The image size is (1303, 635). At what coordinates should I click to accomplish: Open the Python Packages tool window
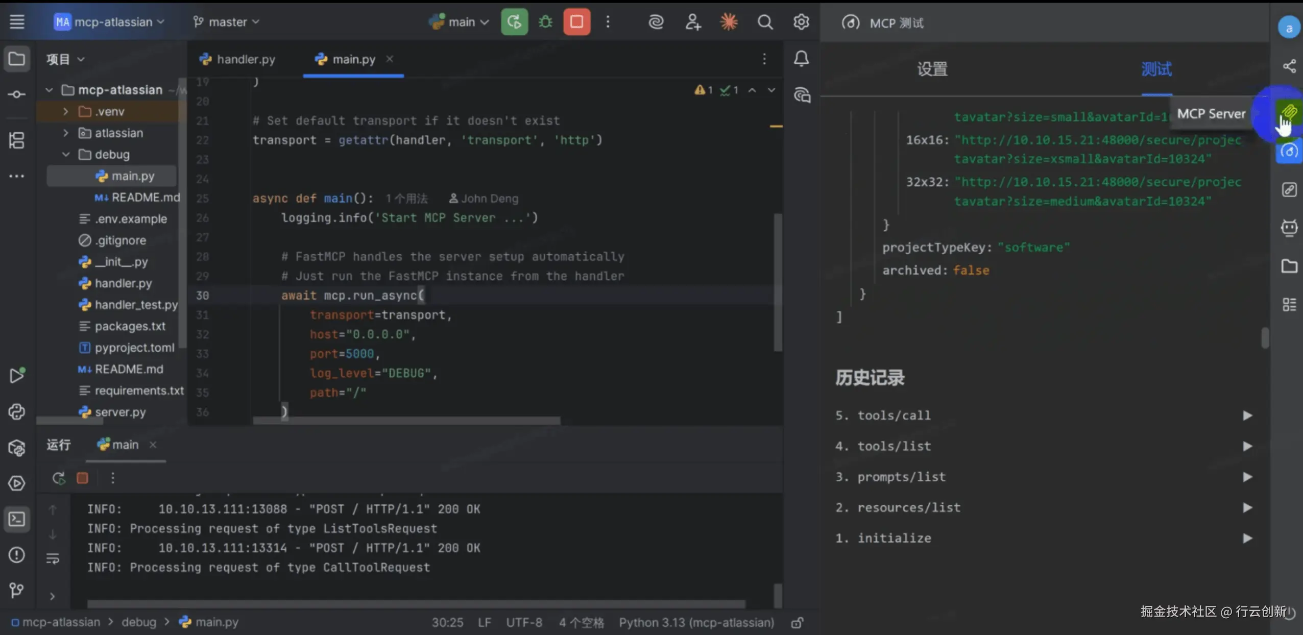(17, 448)
